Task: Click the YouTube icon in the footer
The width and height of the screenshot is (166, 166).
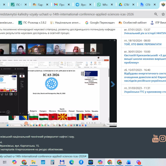Action: (x=155, y=138)
